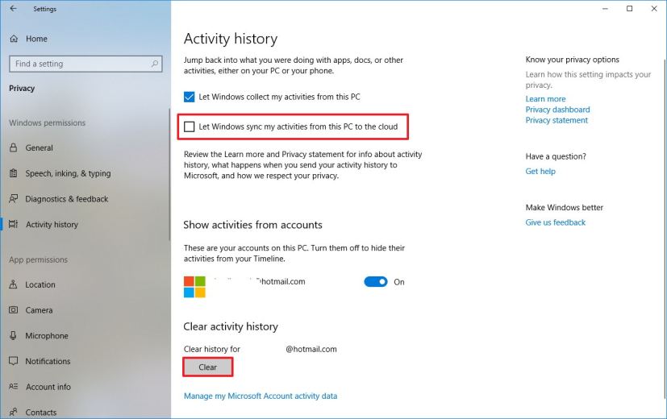Click the Location icon

14,284
